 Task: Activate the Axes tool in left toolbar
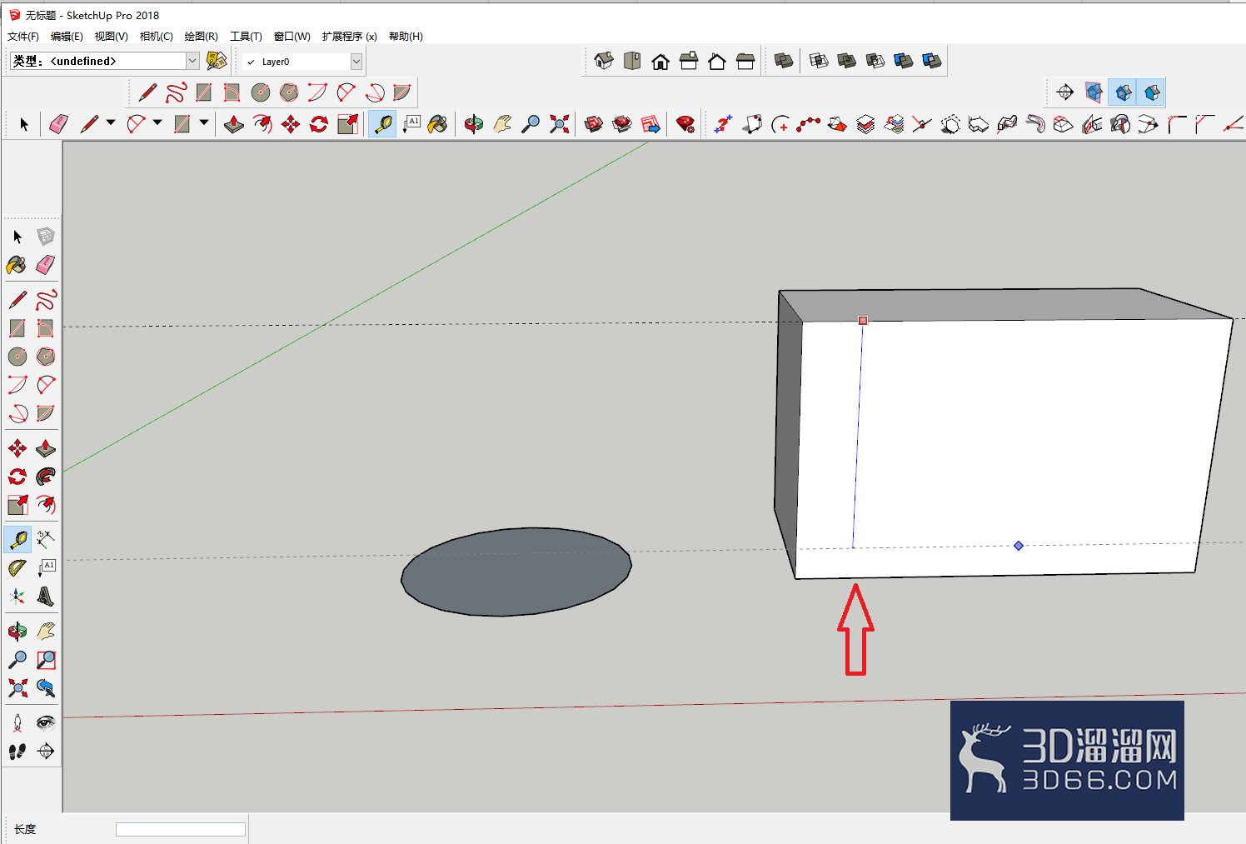(17, 597)
